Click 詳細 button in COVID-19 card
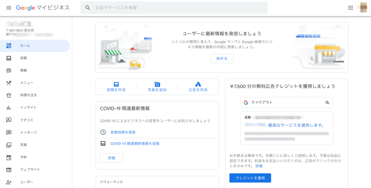 coord(112,158)
